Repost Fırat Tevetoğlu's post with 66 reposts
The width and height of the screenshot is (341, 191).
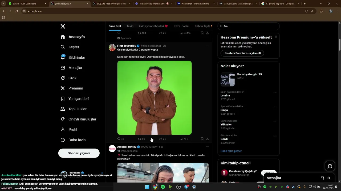coord(141,139)
